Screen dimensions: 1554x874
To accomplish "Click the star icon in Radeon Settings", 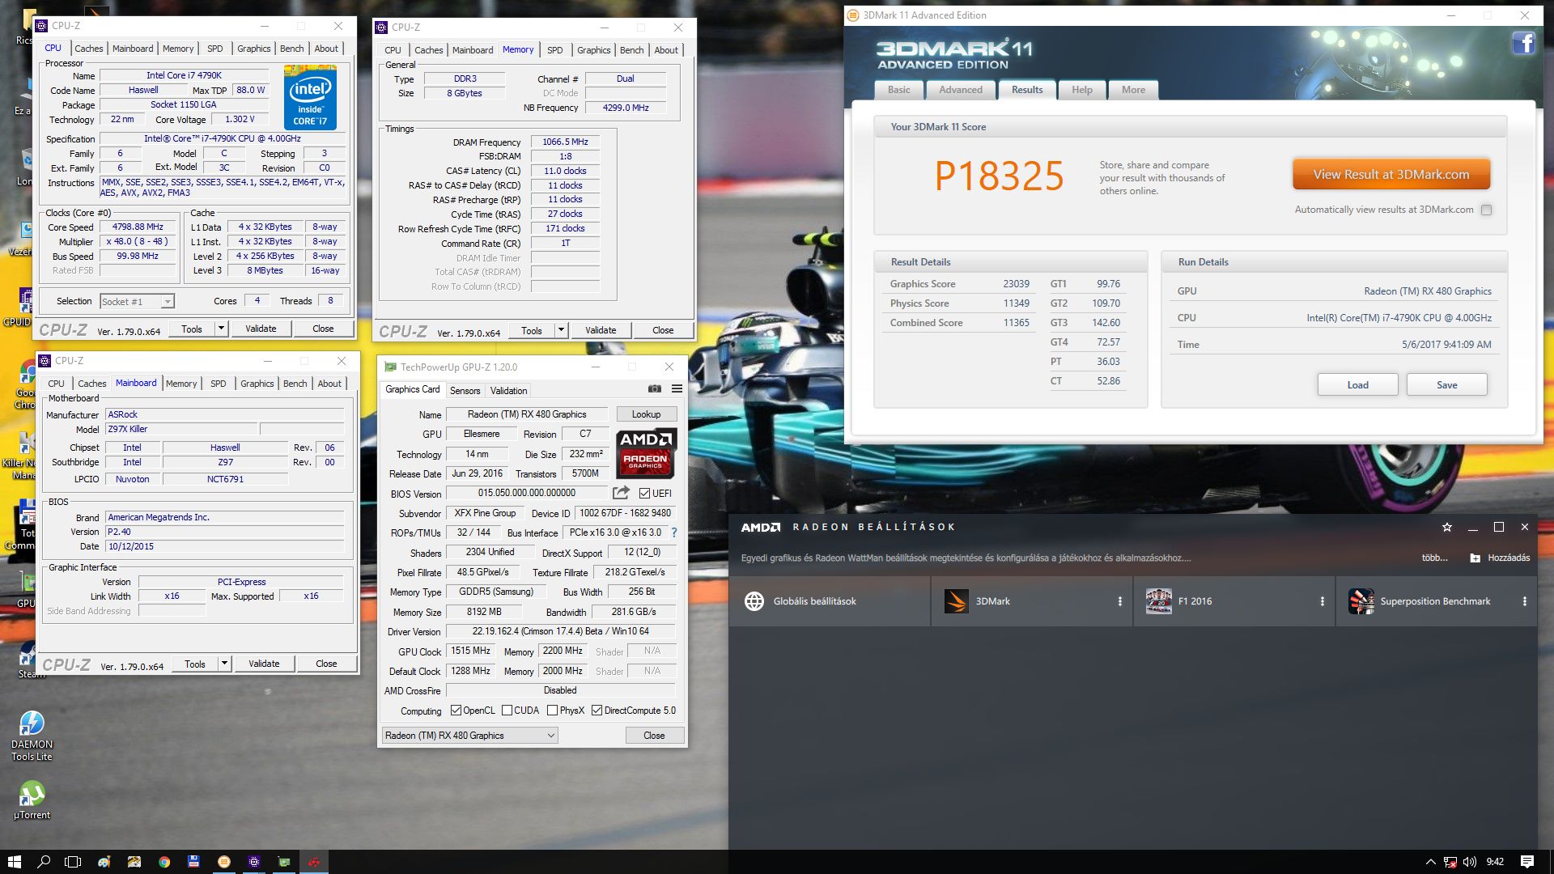I will tap(1447, 527).
